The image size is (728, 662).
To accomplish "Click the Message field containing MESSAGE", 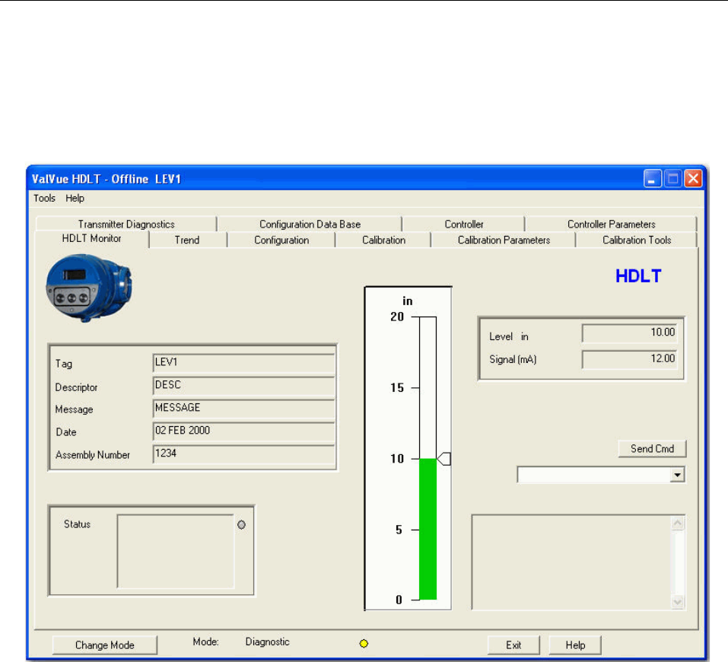I will point(243,409).
